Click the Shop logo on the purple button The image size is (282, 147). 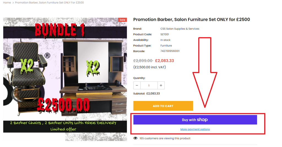[x=202, y=120]
